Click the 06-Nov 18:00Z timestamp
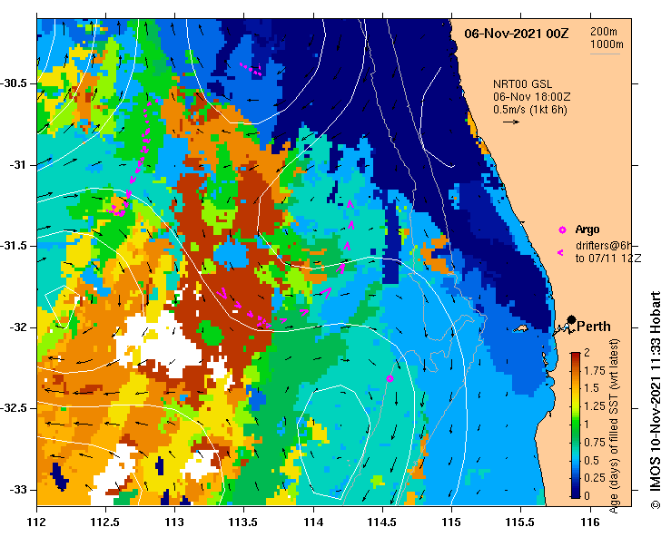Image resolution: width=671 pixels, height=537 pixels. (531, 97)
